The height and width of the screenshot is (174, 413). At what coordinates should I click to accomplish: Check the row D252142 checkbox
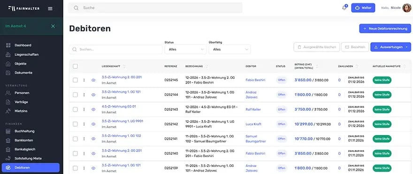coord(76,124)
